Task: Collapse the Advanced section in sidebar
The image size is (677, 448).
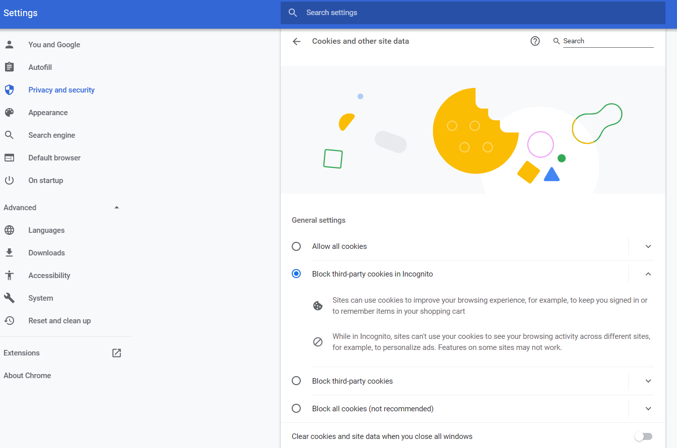Action: pos(117,208)
